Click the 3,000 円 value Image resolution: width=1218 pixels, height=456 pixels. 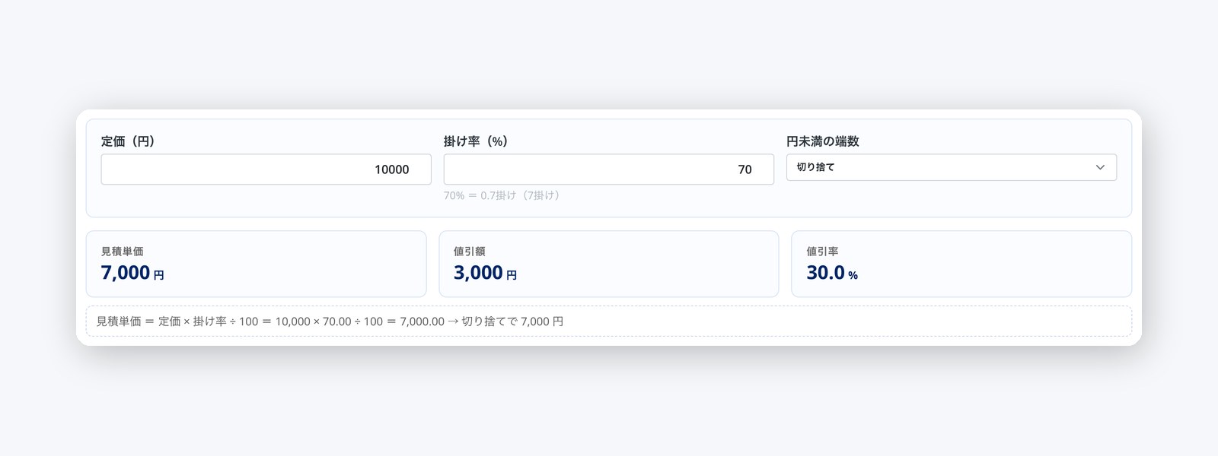[x=485, y=273]
